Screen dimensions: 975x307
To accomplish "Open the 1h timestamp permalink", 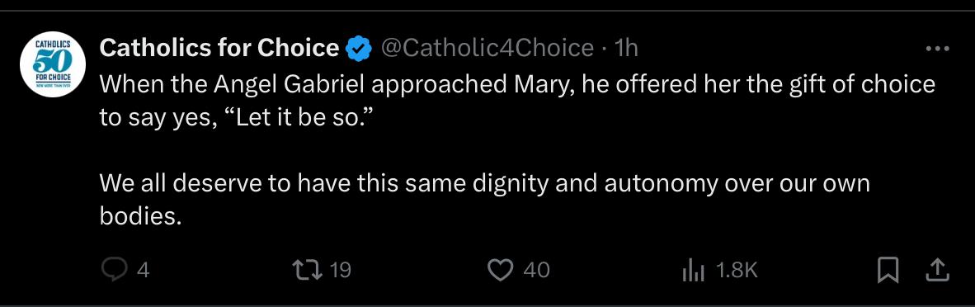I will tap(625, 48).
